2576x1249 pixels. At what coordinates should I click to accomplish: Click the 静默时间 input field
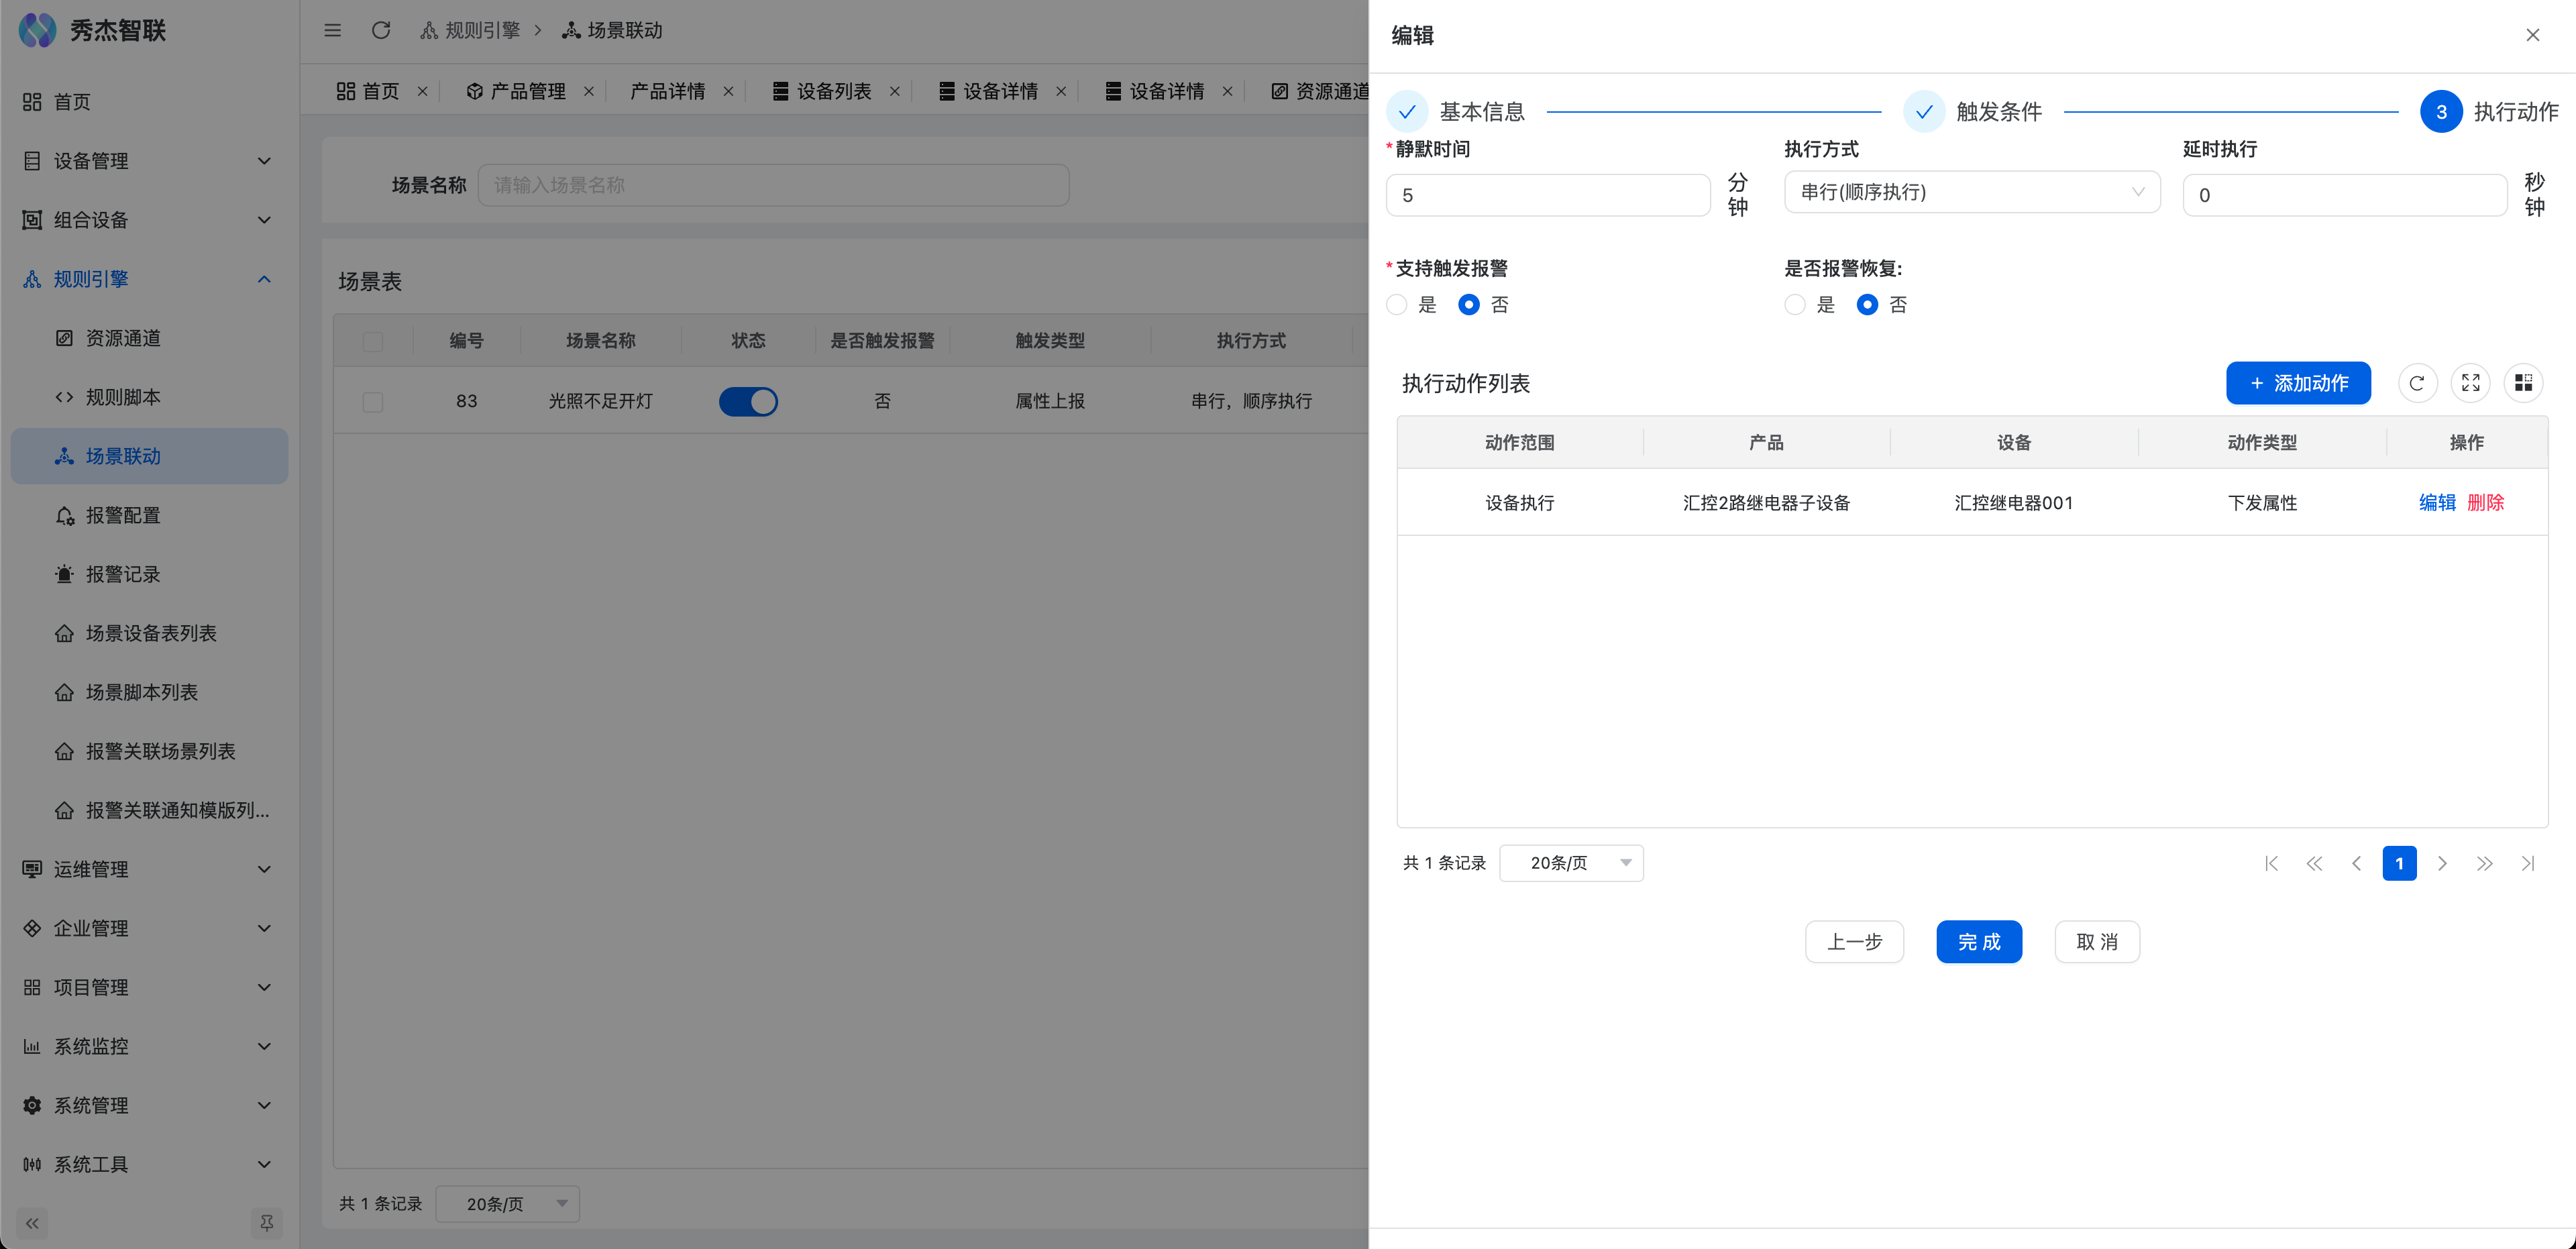coord(1547,195)
